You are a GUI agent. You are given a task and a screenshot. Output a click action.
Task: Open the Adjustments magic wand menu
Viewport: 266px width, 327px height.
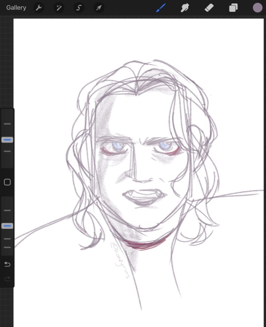(x=59, y=8)
